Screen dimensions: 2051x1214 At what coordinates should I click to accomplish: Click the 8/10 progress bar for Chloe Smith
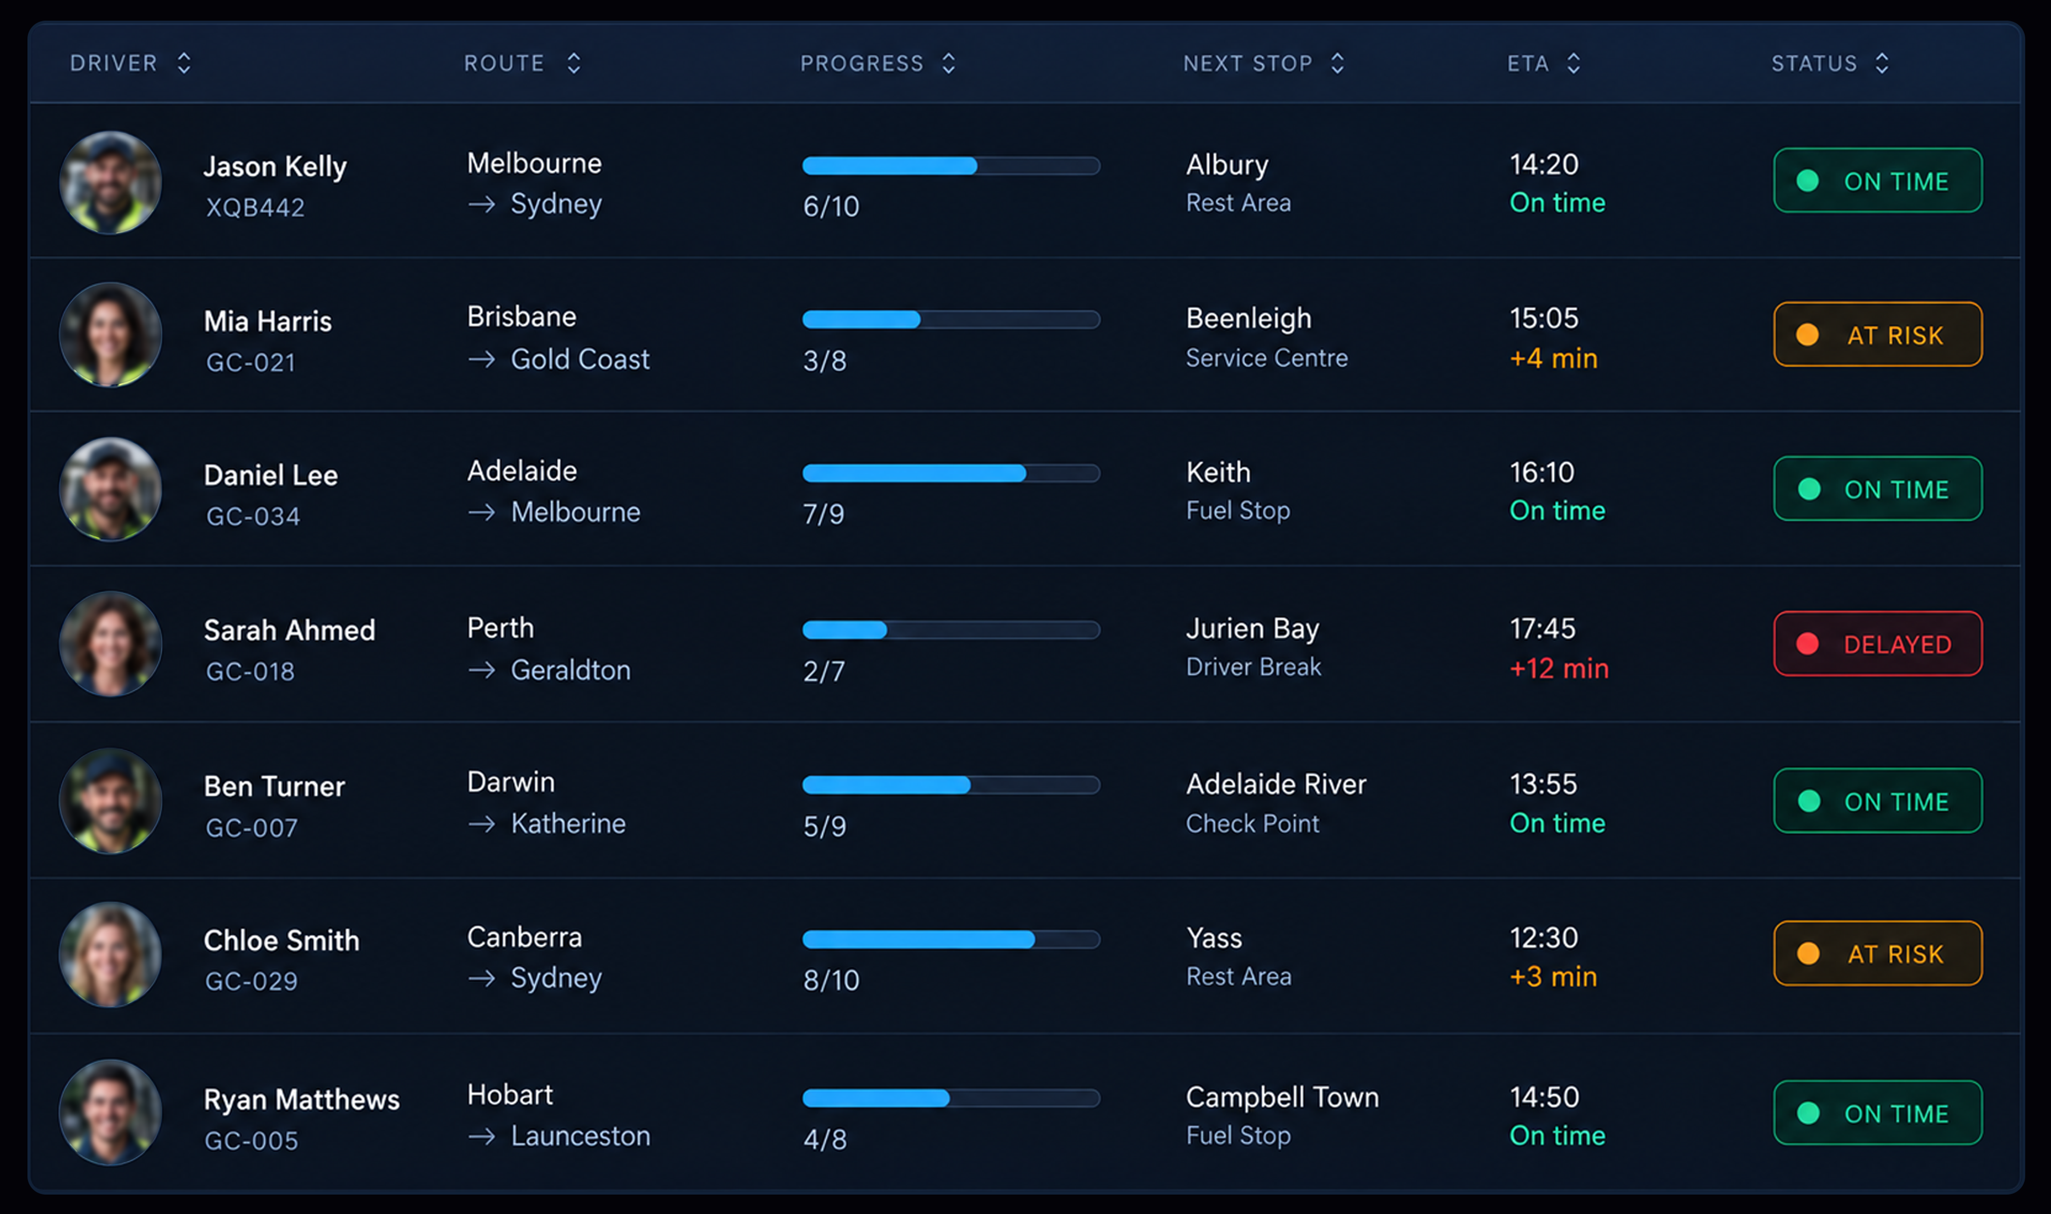951,940
